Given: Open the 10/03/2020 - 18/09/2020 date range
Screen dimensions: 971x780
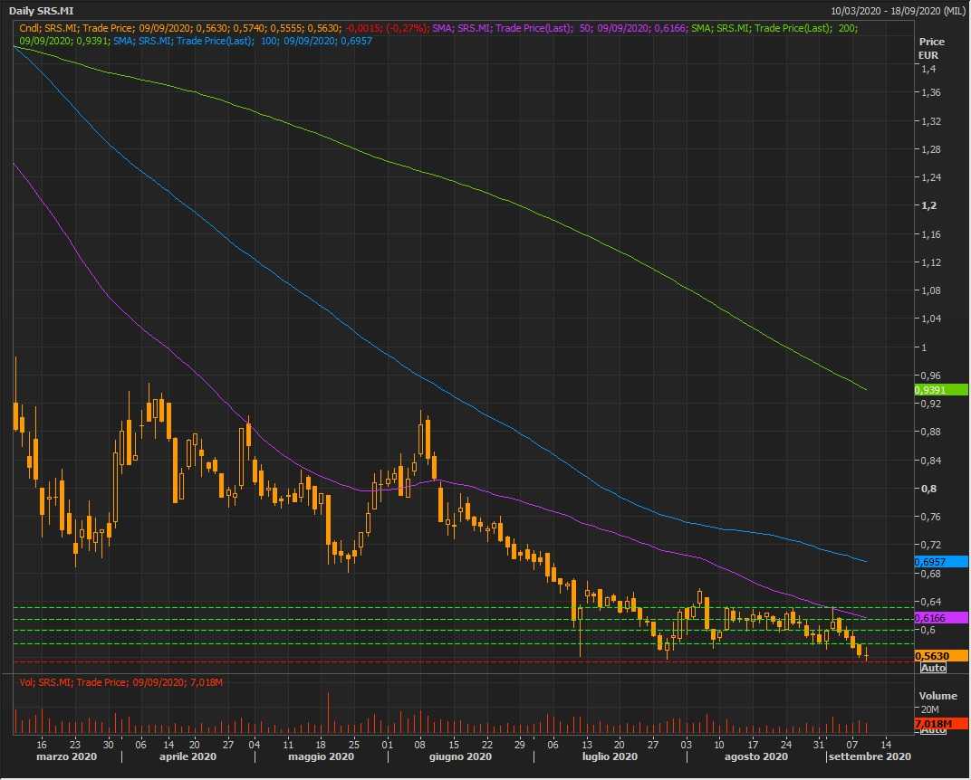Looking at the screenshot, I should click(x=897, y=11).
